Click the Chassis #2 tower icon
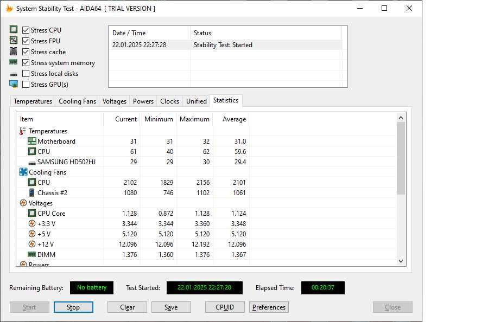This screenshot has width=494, height=322. [x=32, y=192]
